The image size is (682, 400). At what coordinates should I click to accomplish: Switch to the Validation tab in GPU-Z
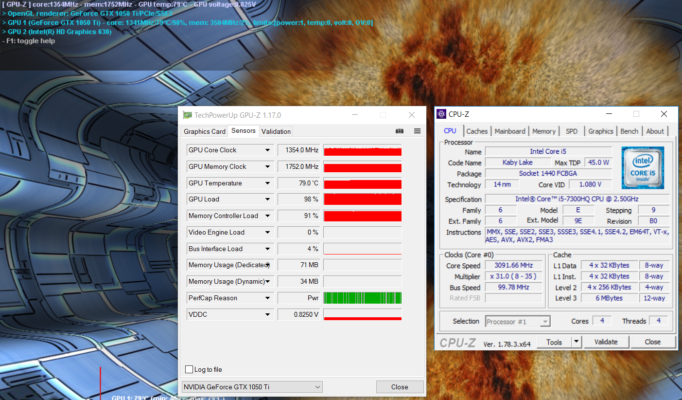276,131
